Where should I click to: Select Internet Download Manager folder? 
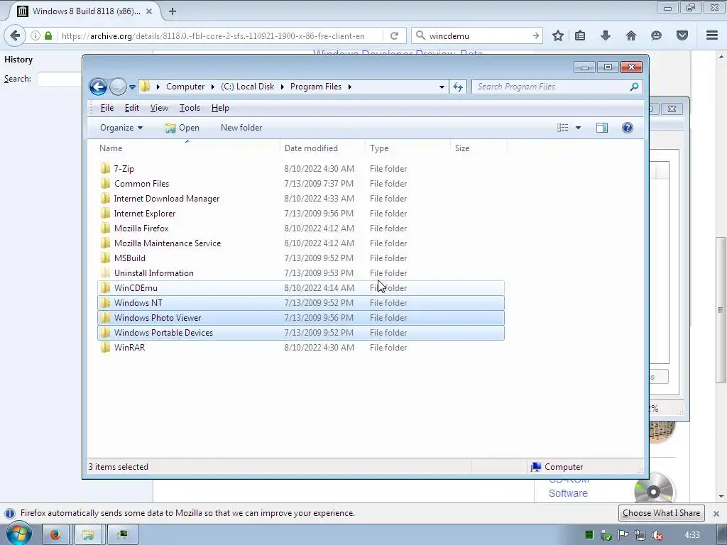coord(301,199)
